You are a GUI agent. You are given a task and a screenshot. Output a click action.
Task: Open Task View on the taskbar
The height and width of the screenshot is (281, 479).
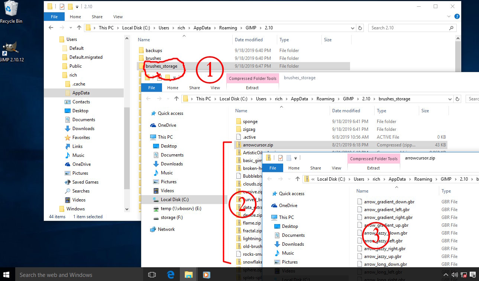152,275
